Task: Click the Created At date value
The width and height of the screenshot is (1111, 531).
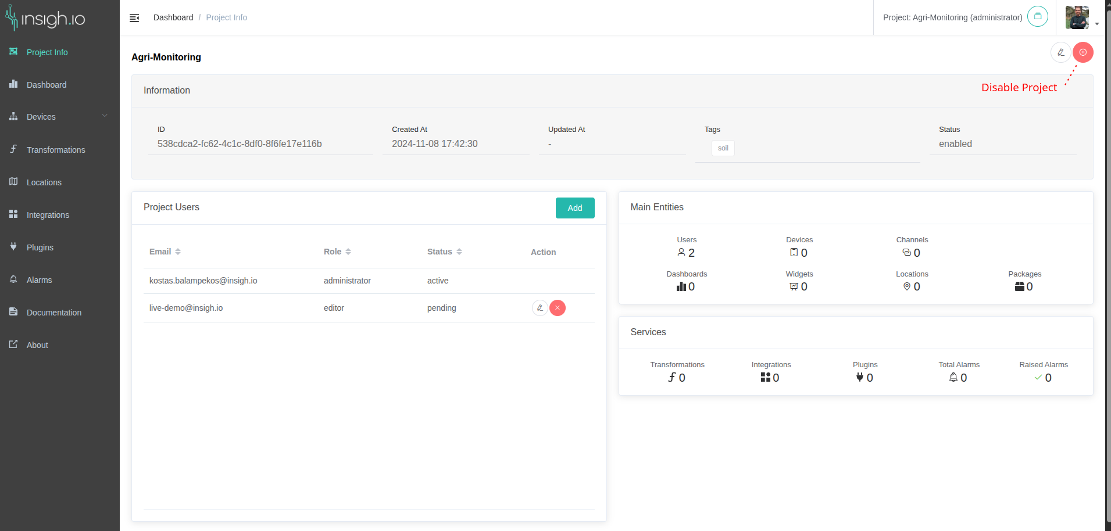Action: tap(435, 144)
